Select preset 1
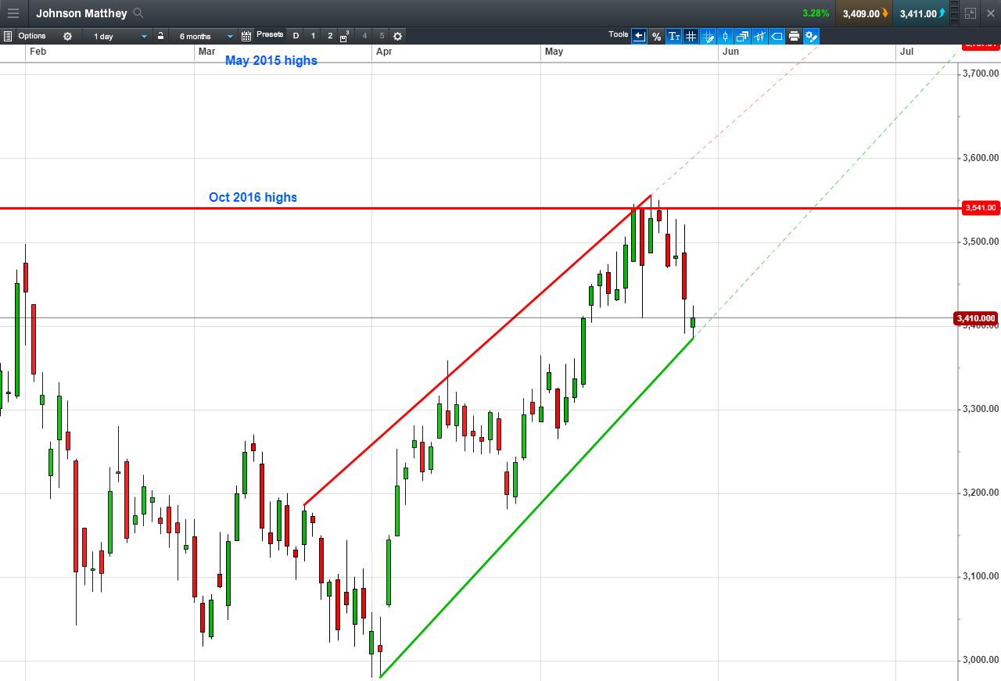This screenshot has width=1001, height=681. pos(313,36)
